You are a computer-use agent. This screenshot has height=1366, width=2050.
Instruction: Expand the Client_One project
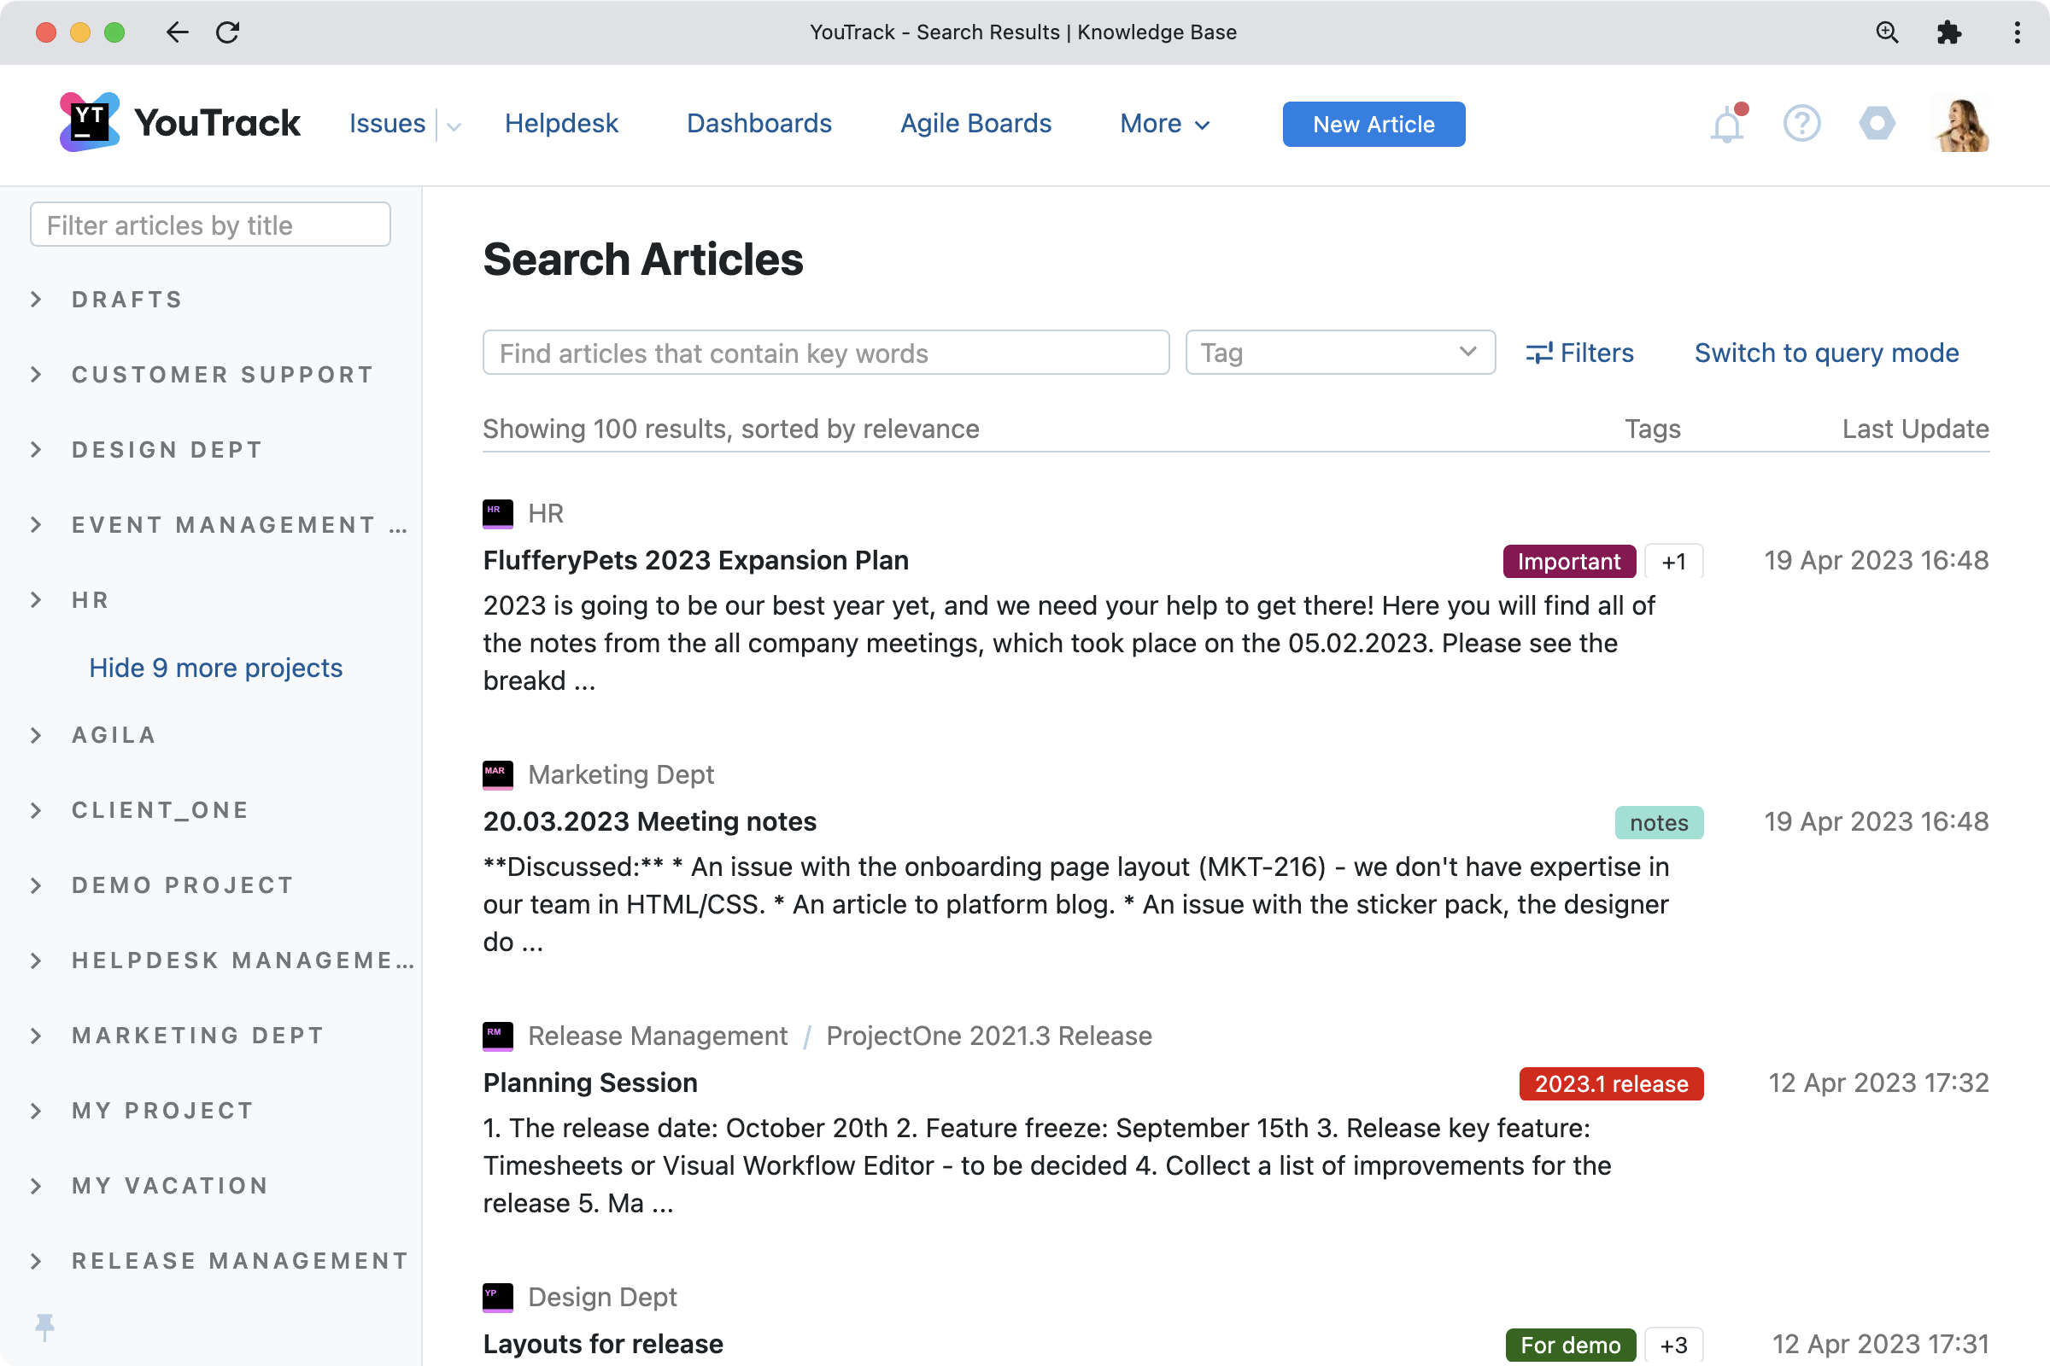(36, 810)
